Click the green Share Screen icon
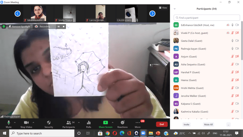 pos(105,123)
